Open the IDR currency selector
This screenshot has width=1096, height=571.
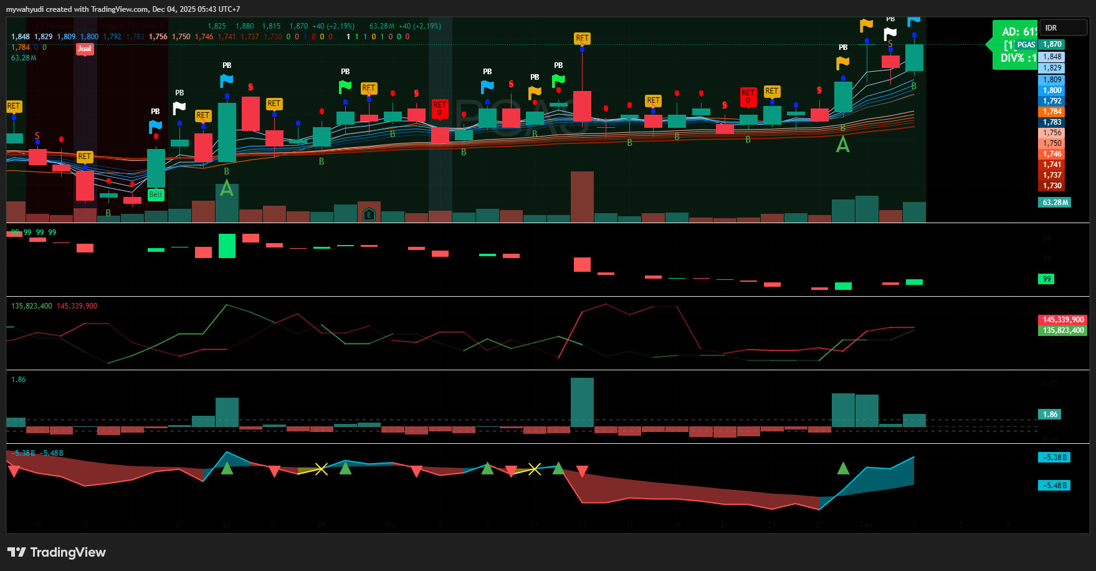pos(1064,28)
